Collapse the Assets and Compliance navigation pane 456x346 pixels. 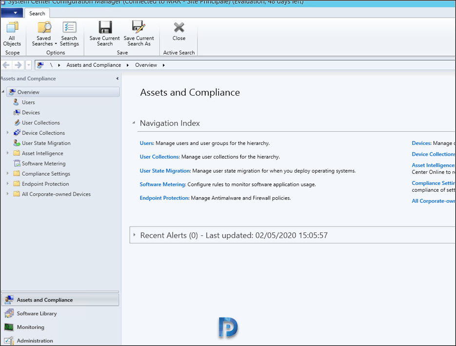point(117,79)
